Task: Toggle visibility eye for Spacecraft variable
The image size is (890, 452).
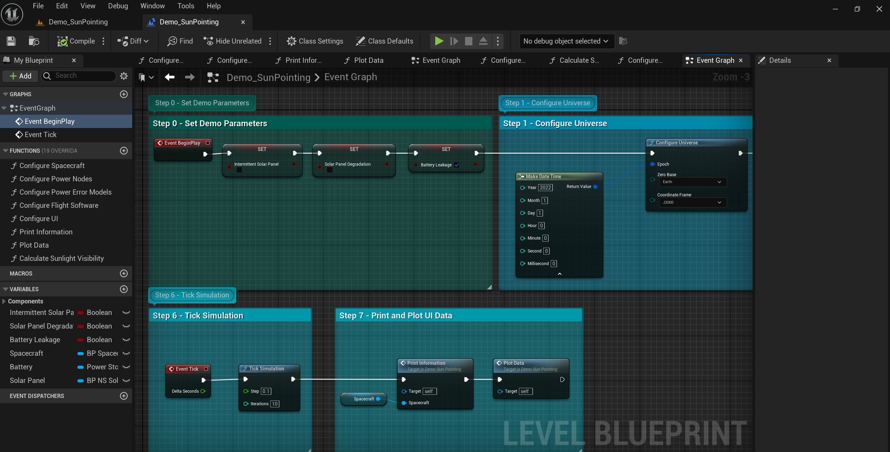Action: coord(126,353)
